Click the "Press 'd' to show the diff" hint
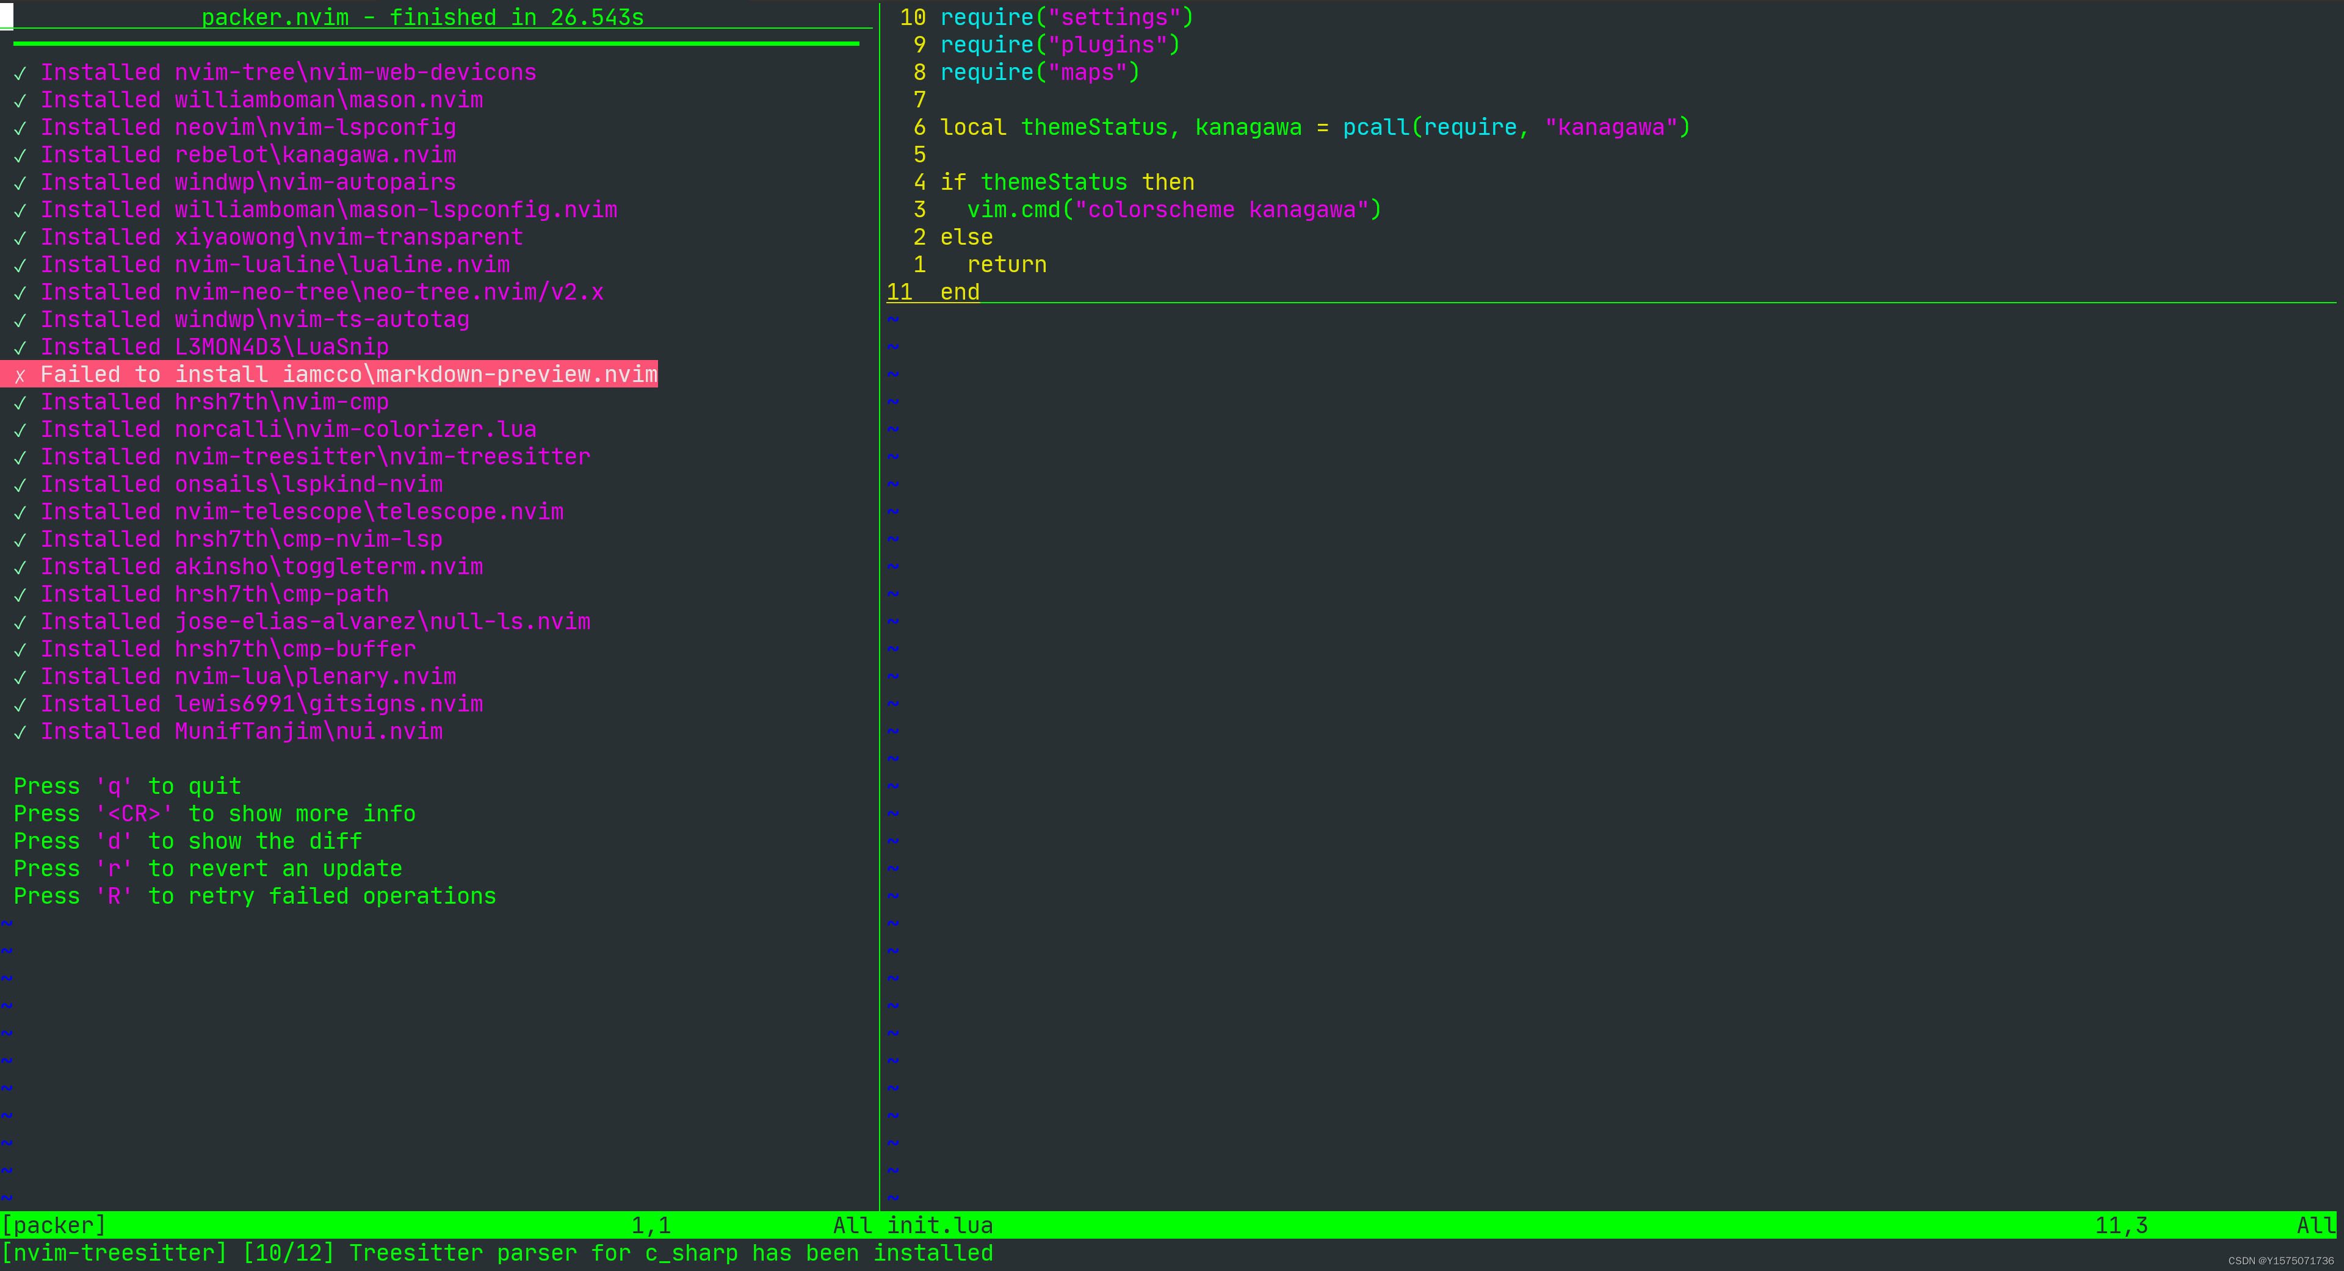The width and height of the screenshot is (2344, 1271). coord(187,841)
